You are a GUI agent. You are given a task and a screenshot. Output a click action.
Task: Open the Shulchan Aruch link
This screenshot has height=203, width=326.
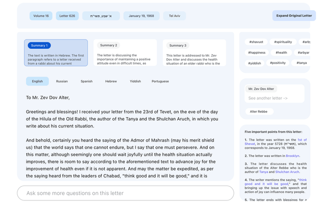pos(287,172)
